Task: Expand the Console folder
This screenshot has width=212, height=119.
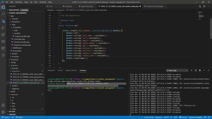Action: 15,19
